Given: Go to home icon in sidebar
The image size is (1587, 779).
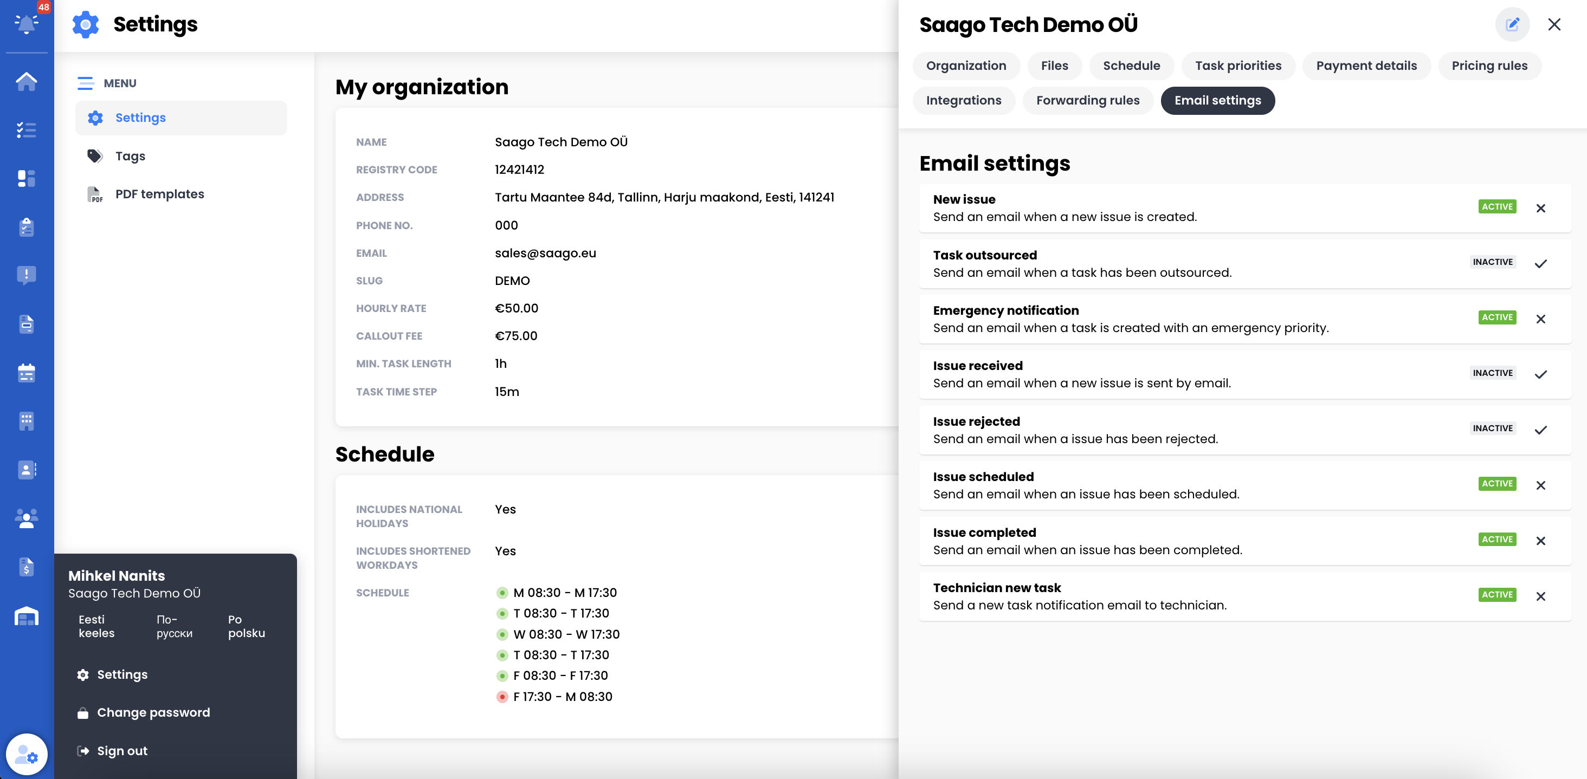Looking at the screenshot, I should coord(27,81).
